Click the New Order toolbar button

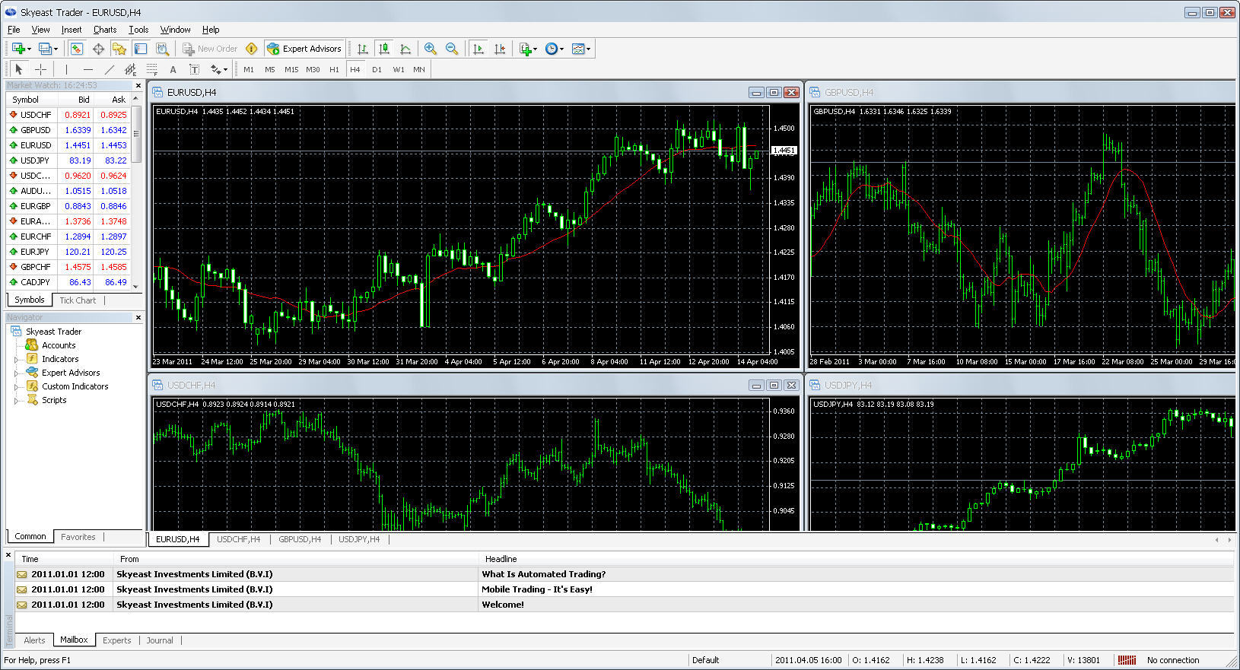coord(210,49)
